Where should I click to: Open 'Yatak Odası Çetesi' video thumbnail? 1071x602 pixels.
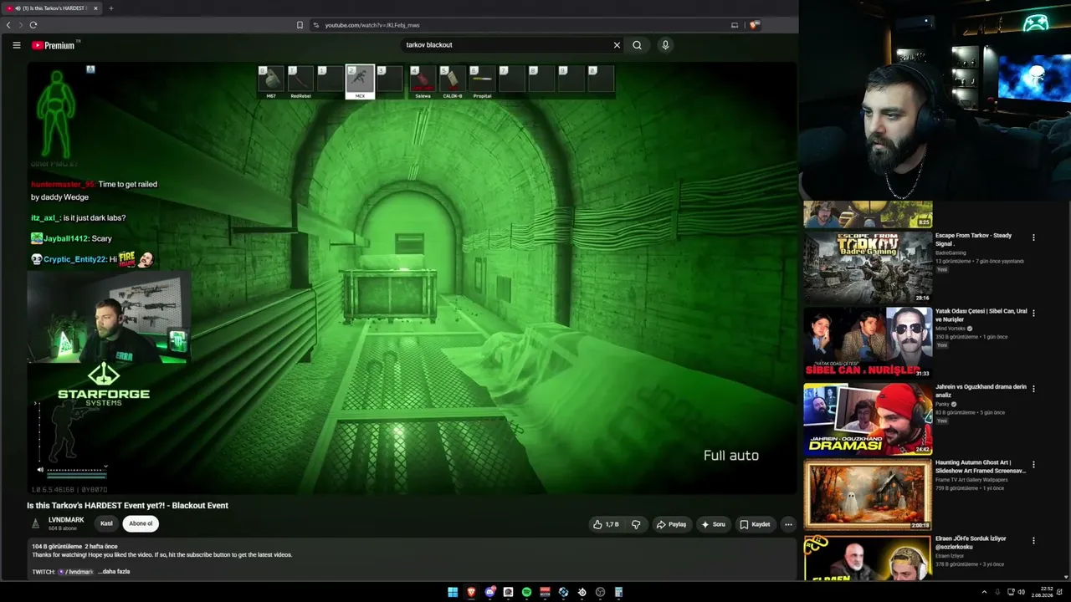868,343
